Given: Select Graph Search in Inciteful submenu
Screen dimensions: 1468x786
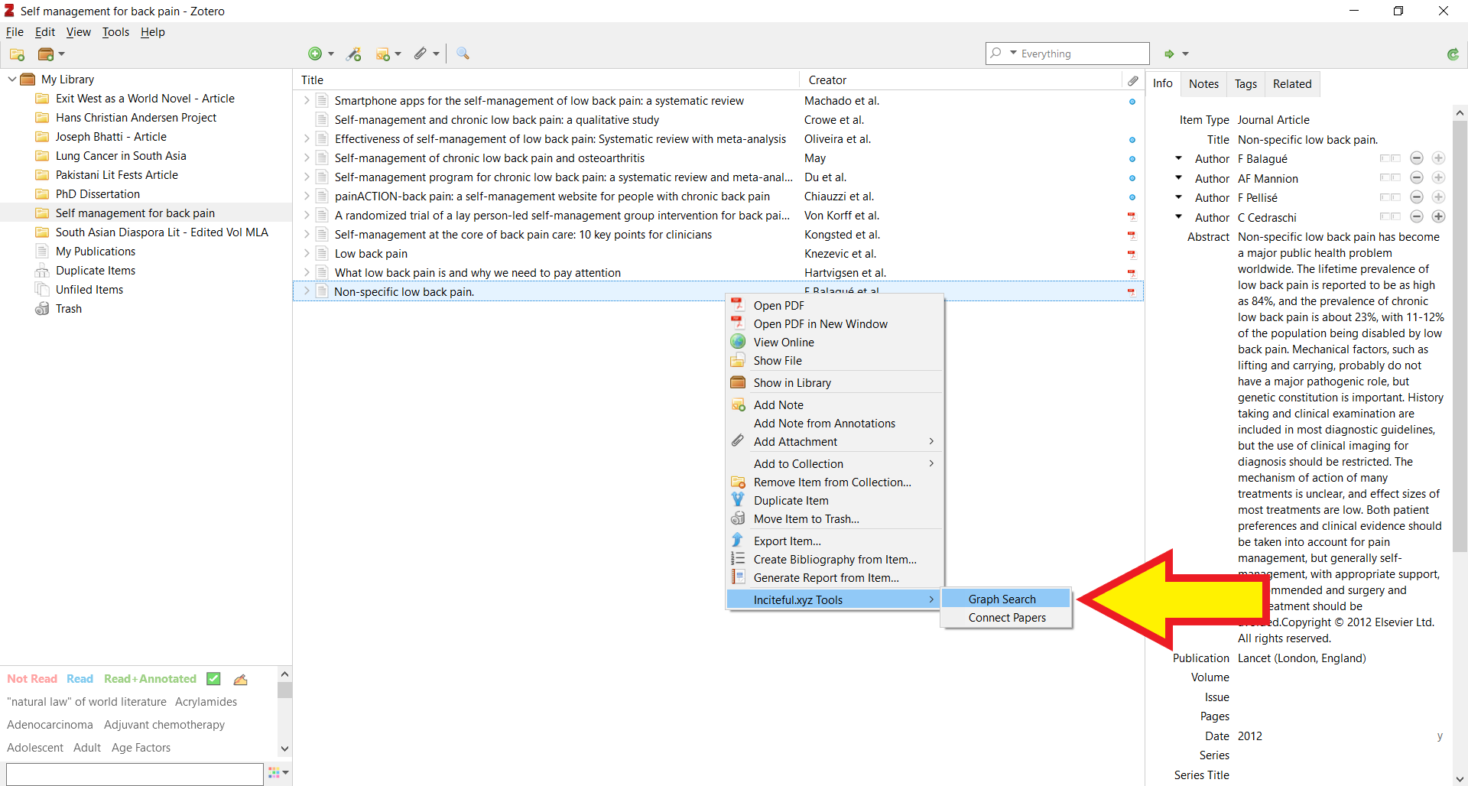Looking at the screenshot, I should 1006,599.
